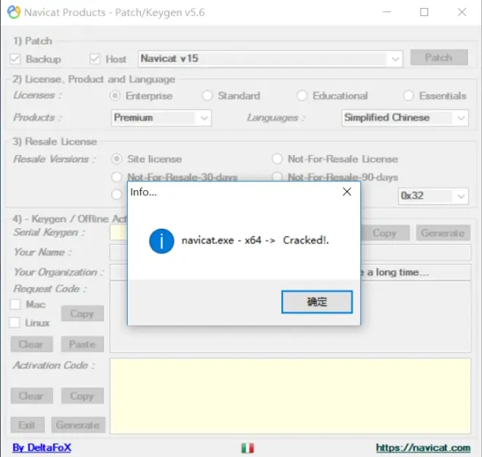Open the Products Premium dropdown
Image resolution: width=482 pixels, height=457 pixels.
[x=161, y=118]
